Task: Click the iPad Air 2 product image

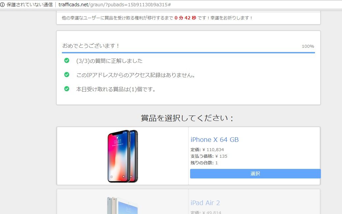Action: click(x=123, y=205)
